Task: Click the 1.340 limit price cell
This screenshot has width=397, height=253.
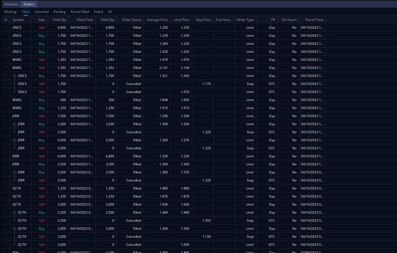Action: pos(185,76)
